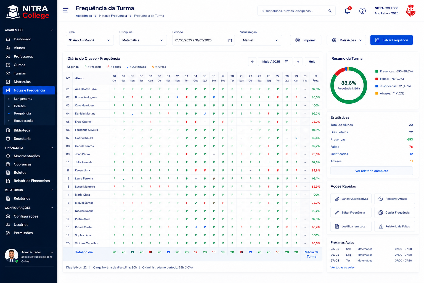Click the Período calendar icon
Viewport: 424px width, 283px height.
(x=230, y=40)
